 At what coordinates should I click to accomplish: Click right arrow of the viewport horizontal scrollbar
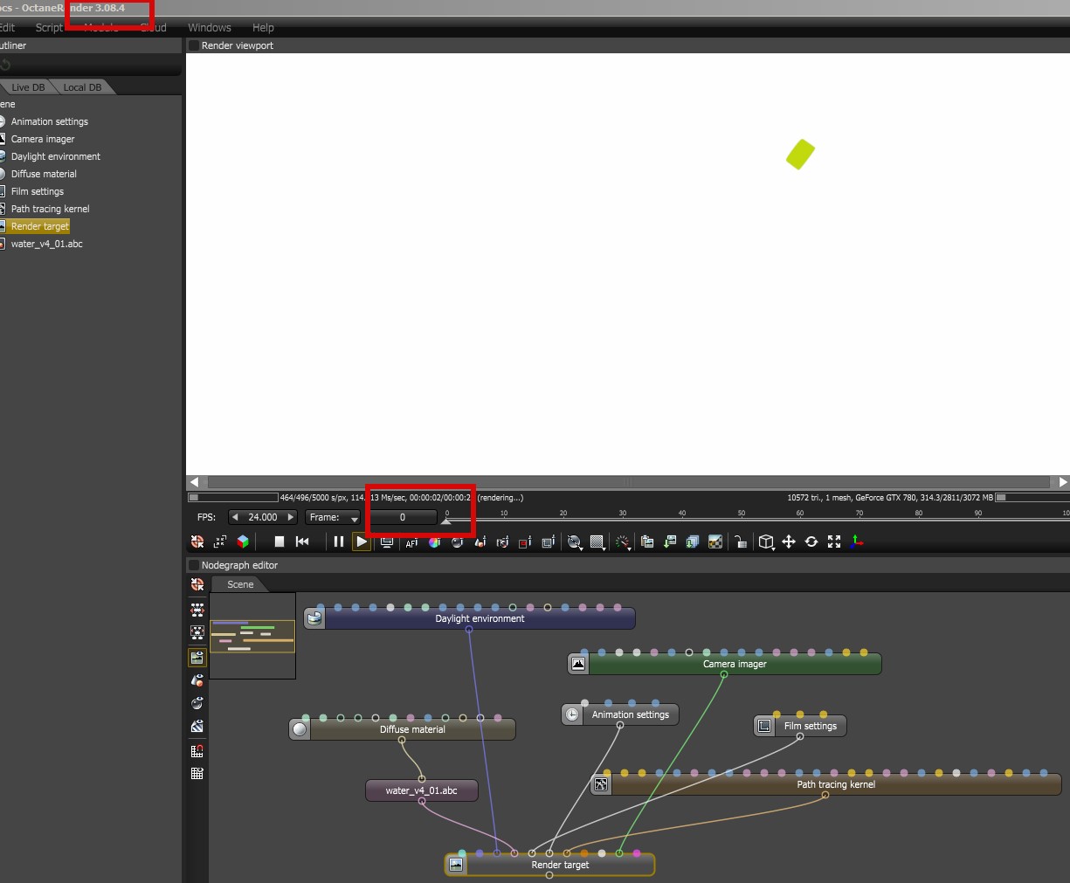coord(1063,482)
